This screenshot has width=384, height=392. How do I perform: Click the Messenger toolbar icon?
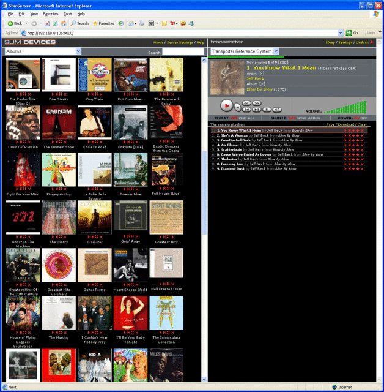coord(191,23)
